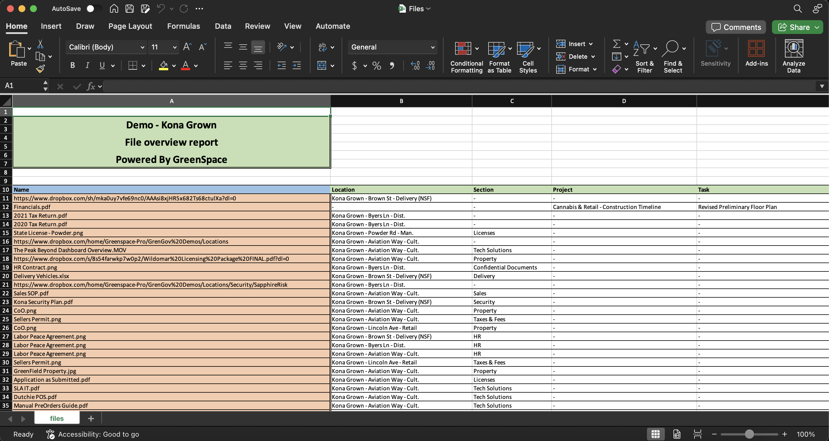Decrease decimal places

(x=430, y=66)
